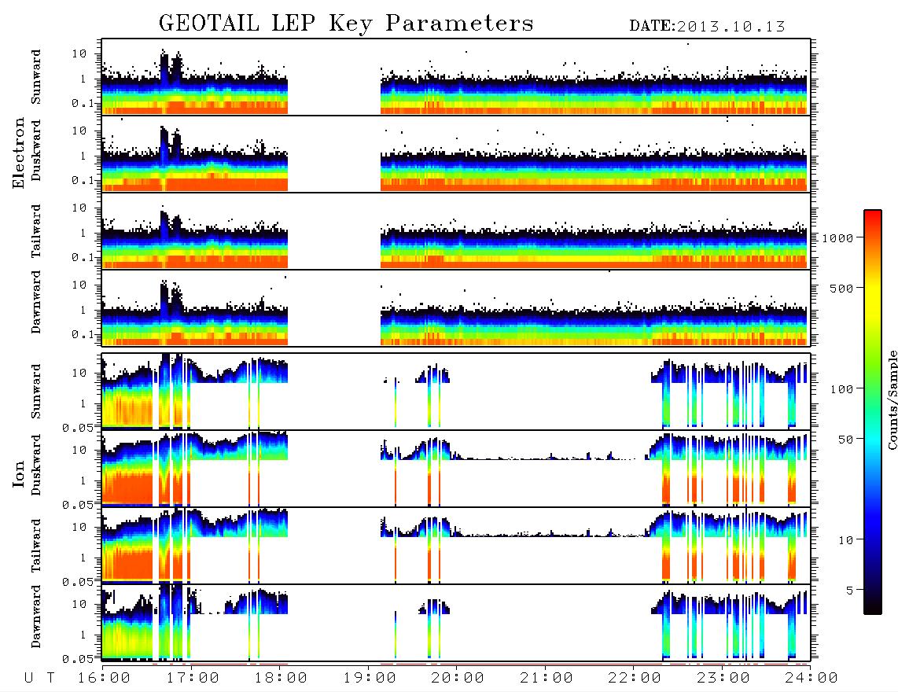The image size is (898, 692).
Task: Click the 22:00 time tick label
Action: click(635, 679)
